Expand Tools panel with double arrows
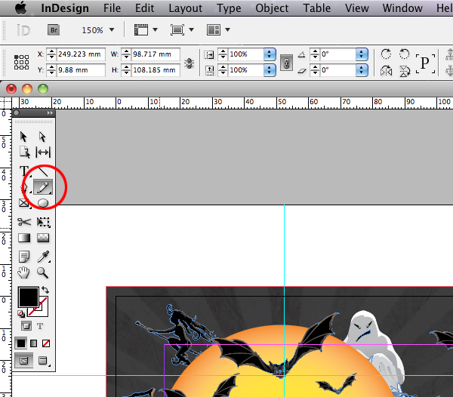Image resolution: width=453 pixels, height=397 pixels. pos(50,113)
